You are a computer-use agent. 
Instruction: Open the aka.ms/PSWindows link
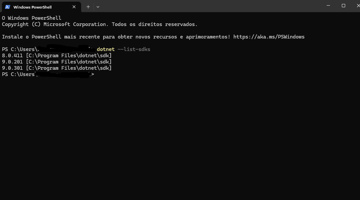pos(269,37)
